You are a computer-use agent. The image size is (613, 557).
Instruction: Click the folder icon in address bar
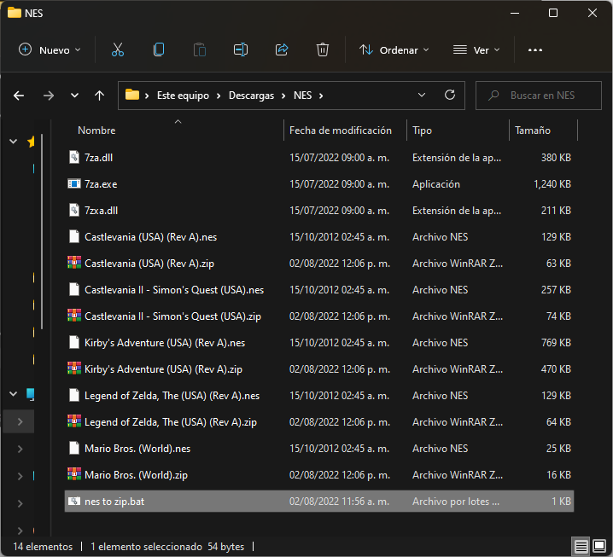(x=132, y=95)
